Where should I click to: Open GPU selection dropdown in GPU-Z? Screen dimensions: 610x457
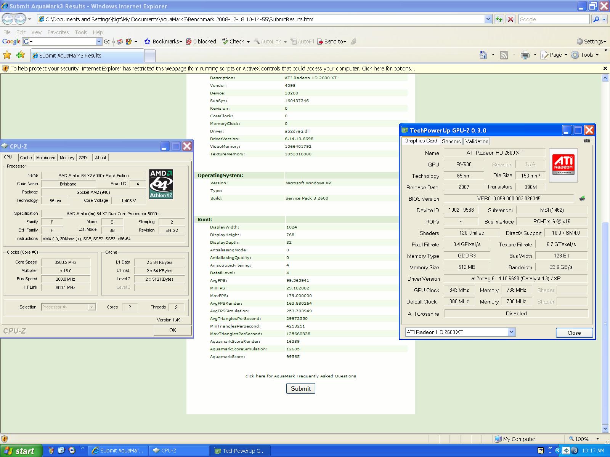(511, 332)
